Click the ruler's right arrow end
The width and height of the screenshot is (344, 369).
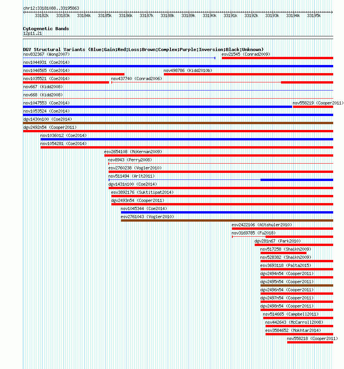coord(332,12)
